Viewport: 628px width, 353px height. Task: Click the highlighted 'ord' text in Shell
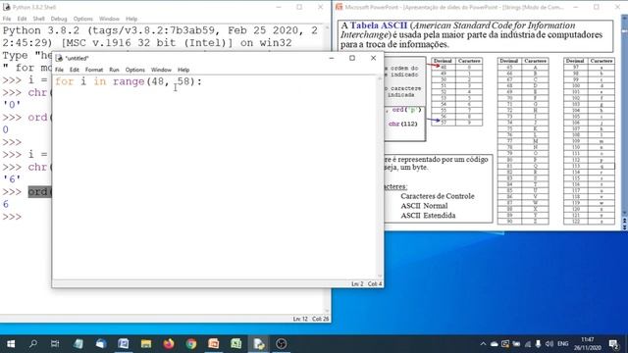(x=38, y=192)
